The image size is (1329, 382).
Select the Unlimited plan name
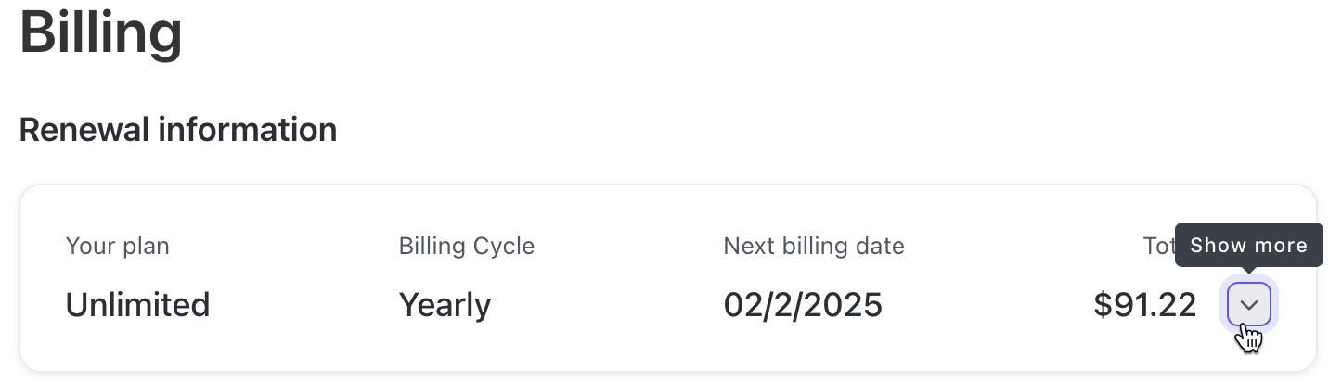137,305
